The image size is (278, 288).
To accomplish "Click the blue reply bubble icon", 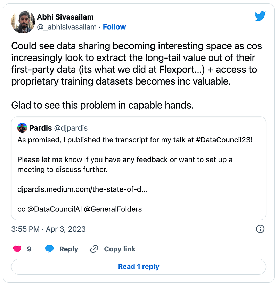I will (49, 249).
